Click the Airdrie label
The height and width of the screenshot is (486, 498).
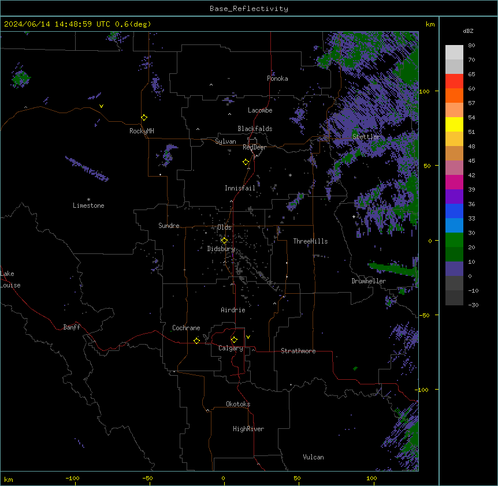click(x=233, y=310)
